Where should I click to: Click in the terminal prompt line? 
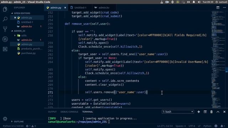(x=79, y=122)
